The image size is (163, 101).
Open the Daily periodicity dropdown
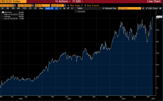(x=49, y=8)
